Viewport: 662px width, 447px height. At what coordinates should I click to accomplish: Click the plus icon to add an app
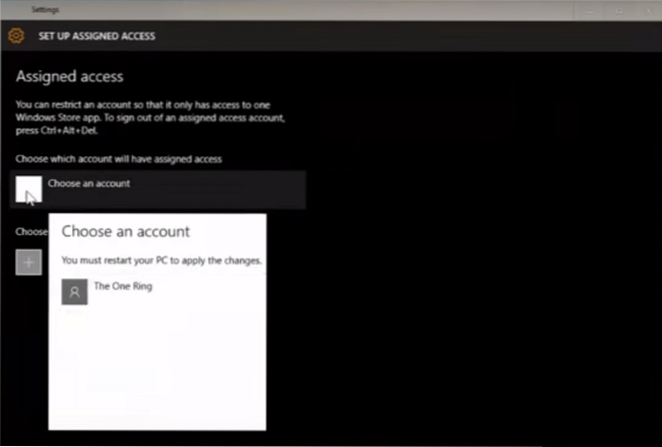tap(28, 262)
